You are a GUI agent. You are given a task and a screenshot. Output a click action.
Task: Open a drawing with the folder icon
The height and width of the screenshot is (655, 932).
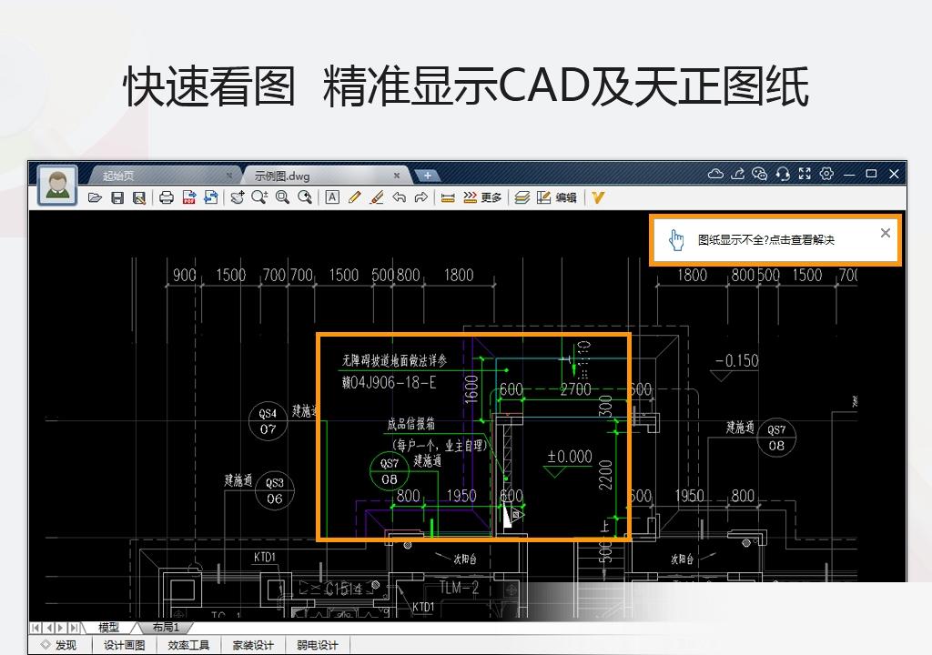coord(95,197)
